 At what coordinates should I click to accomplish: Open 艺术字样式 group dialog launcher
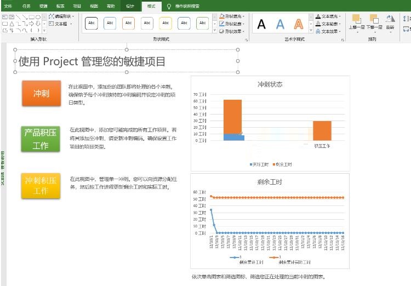tap(342, 40)
